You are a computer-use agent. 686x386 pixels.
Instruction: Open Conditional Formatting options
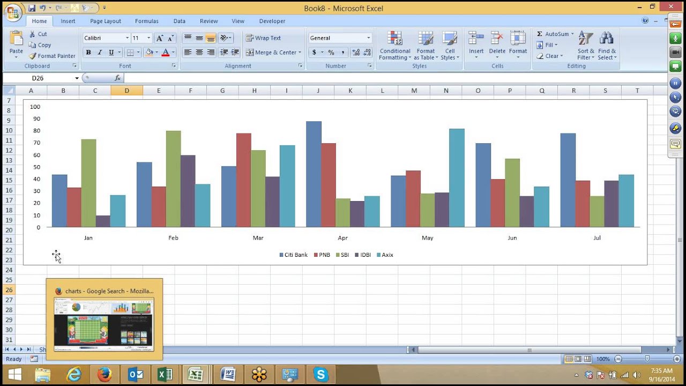(395, 46)
